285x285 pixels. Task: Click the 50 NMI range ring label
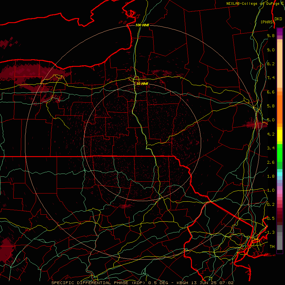(142, 84)
